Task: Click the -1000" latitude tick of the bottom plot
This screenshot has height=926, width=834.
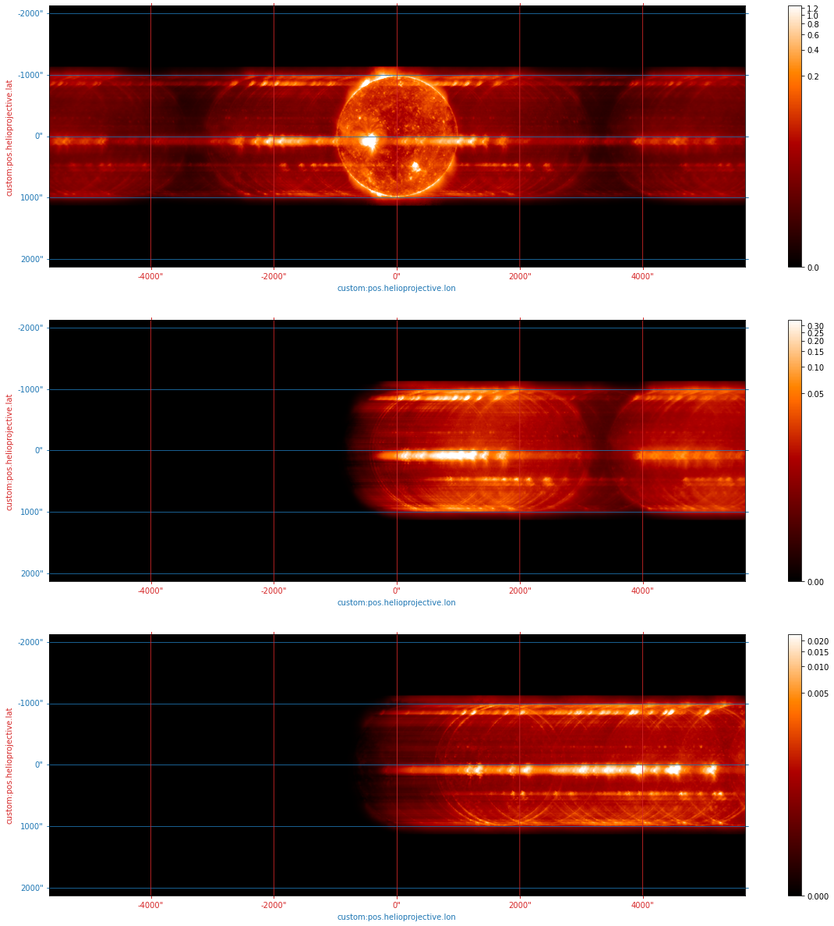Action: (30, 704)
